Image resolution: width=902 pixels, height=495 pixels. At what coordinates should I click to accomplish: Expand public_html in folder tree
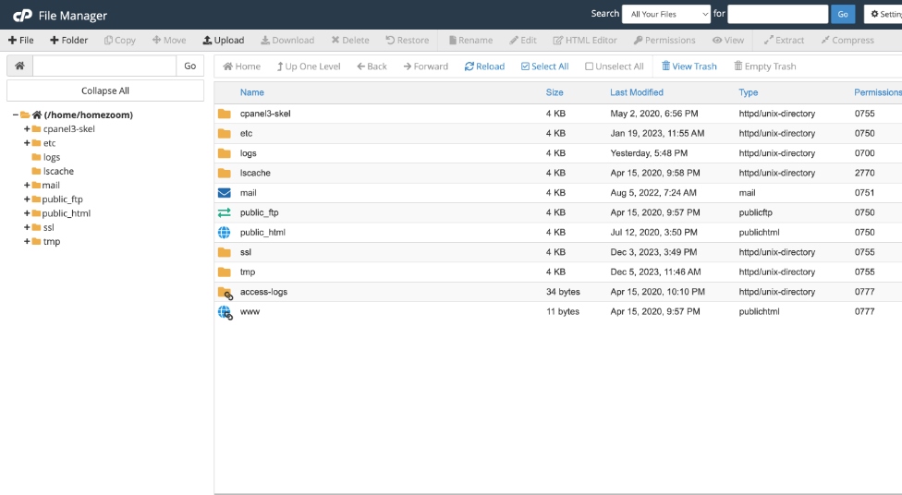(27, 213)
